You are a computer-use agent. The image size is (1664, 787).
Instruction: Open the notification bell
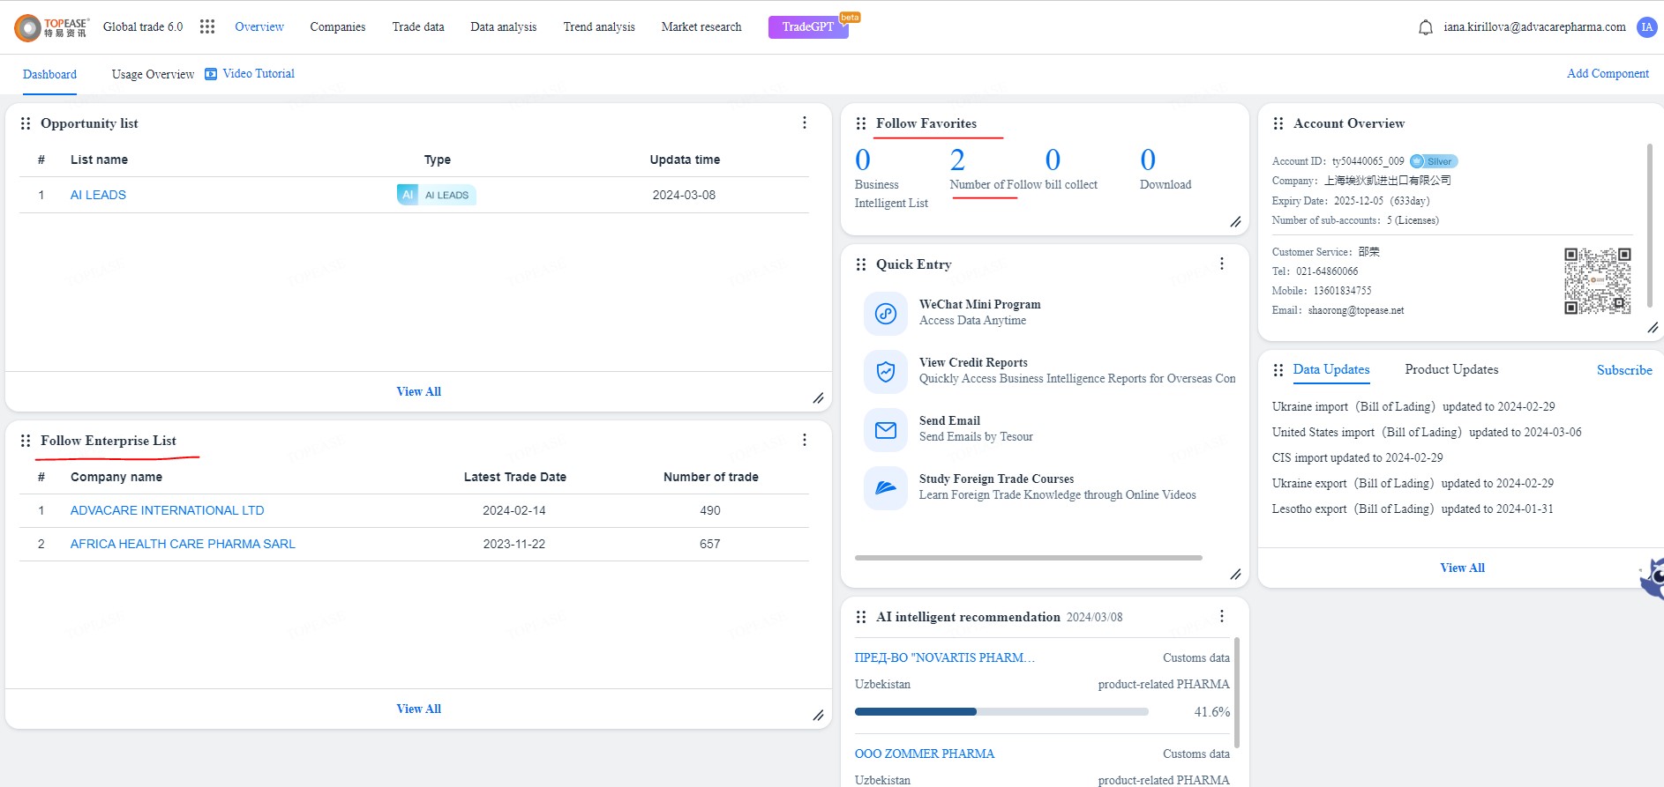(1425, 27)
